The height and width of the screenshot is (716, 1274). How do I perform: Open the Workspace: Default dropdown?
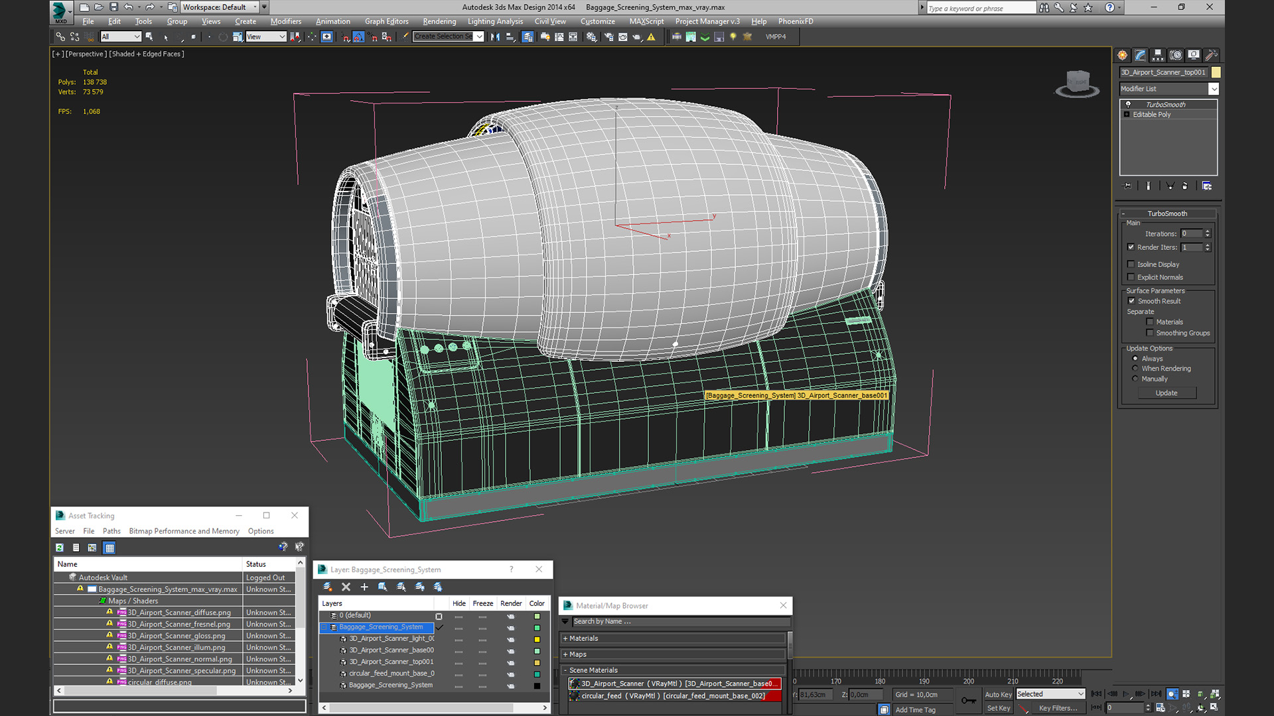[220, 7]
